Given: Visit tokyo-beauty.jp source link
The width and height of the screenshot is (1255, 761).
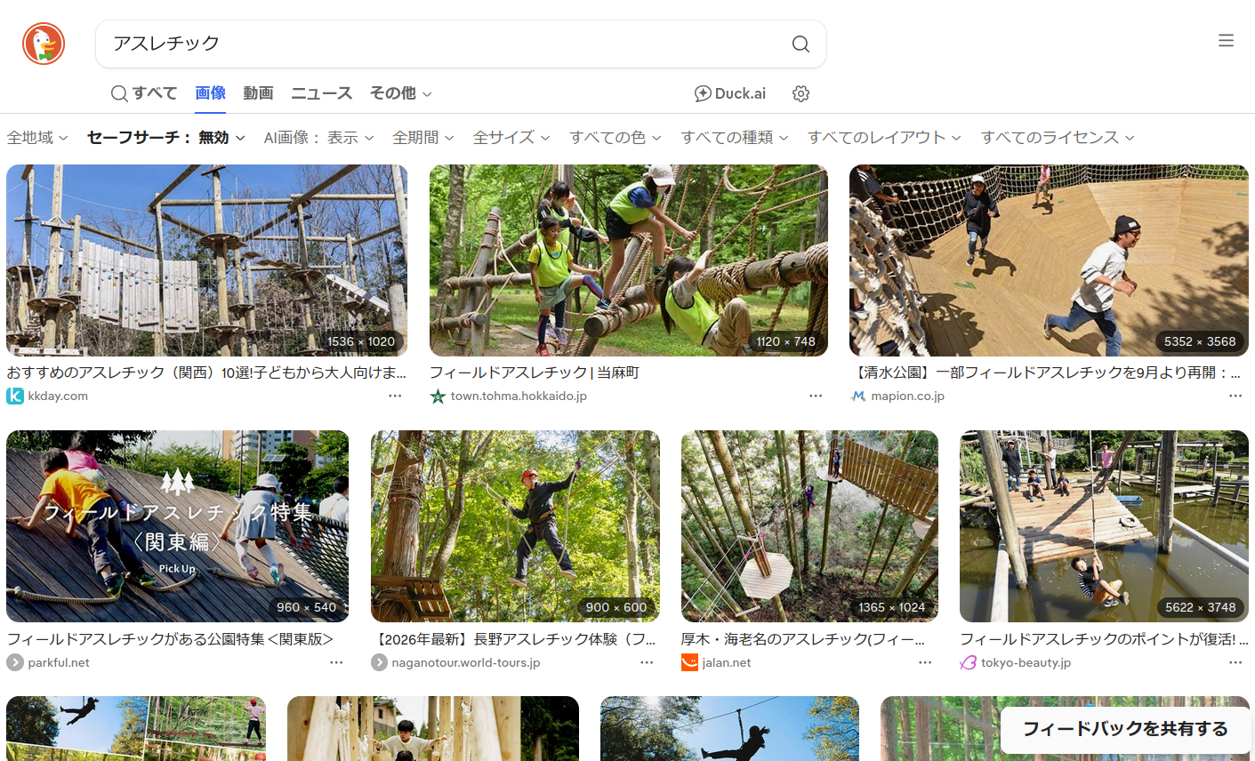Looking at the screenshot, I should (x=1026, y=663).
